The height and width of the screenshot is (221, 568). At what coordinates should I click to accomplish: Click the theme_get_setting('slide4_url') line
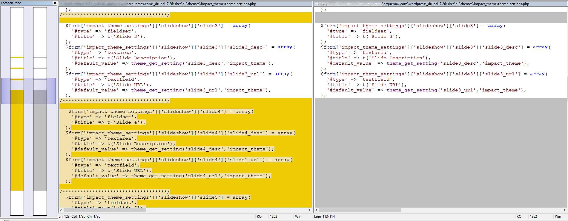pos(171,176)
